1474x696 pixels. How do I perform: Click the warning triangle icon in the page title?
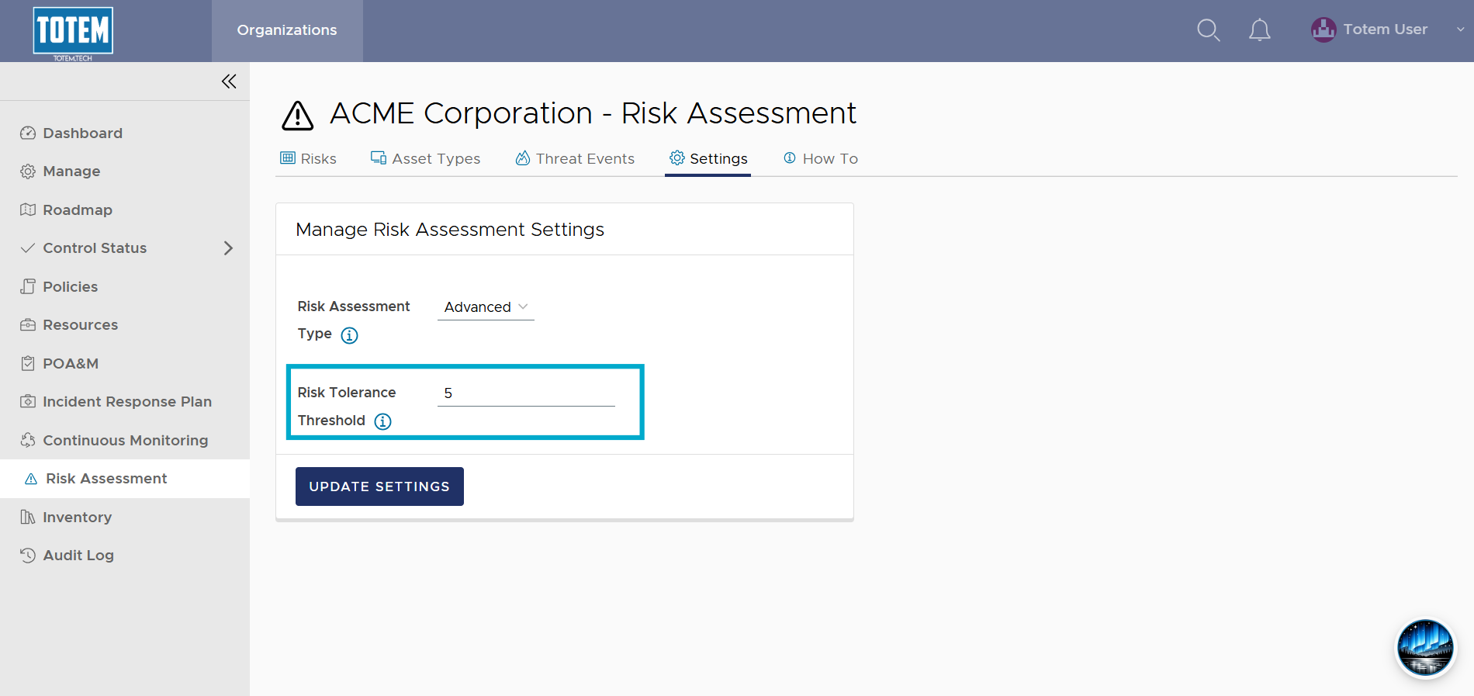click(x=298, y=116)
